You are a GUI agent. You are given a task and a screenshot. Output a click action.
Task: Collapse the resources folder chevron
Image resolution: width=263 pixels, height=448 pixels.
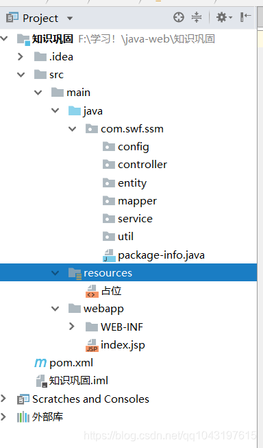pyautogui.click(x=55, y=273)
